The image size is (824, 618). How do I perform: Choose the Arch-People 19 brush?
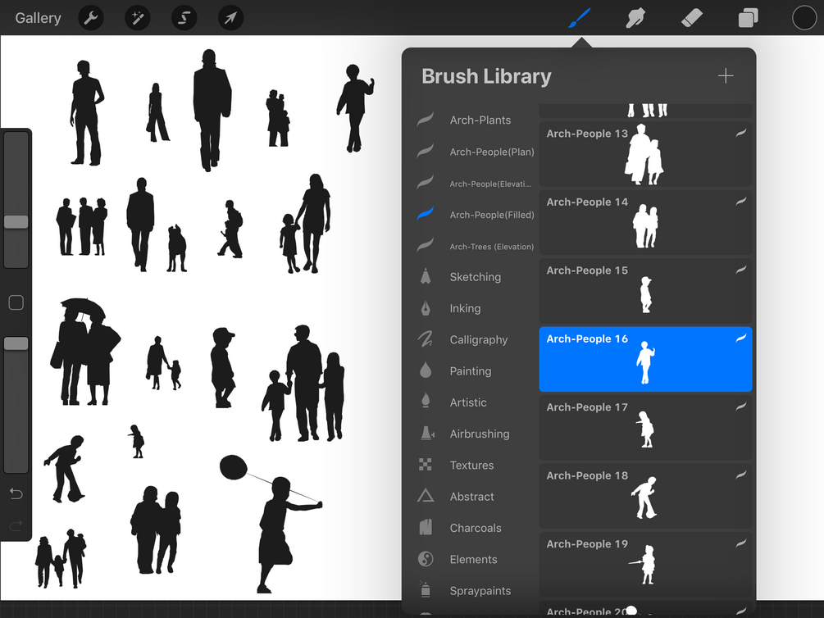point(645,565)
